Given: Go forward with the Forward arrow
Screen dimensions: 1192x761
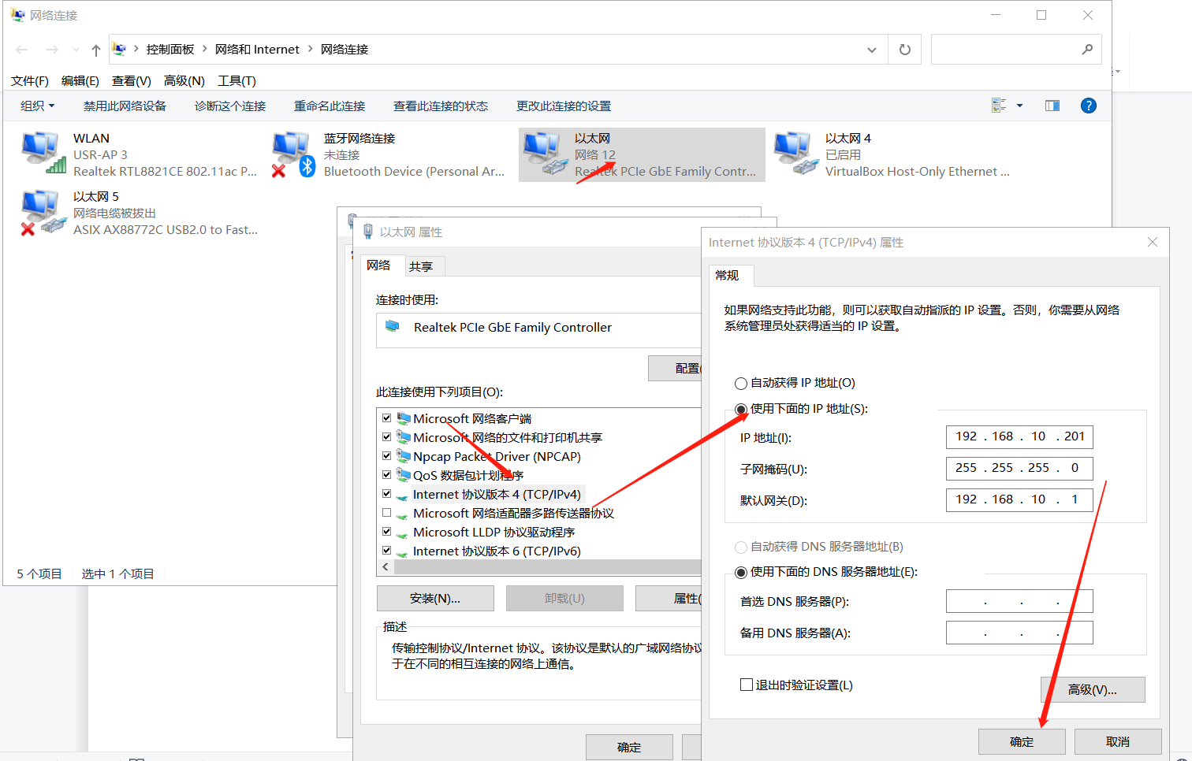Looking at the screenshot, I should (x=52, y=50).
